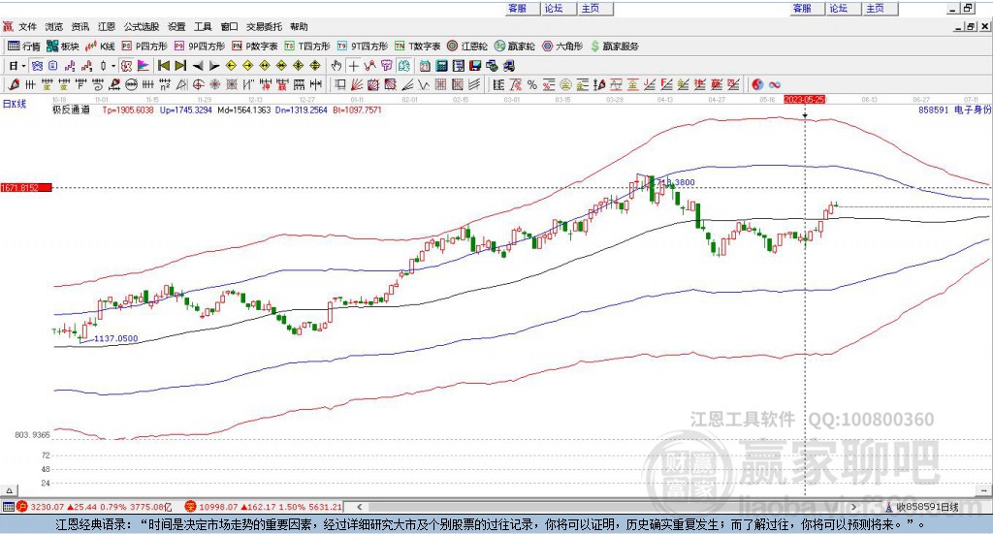Select the hand pan tool
Image resolution: width=993 pixels, height=534 pixels.
click(x=336, y=66)
